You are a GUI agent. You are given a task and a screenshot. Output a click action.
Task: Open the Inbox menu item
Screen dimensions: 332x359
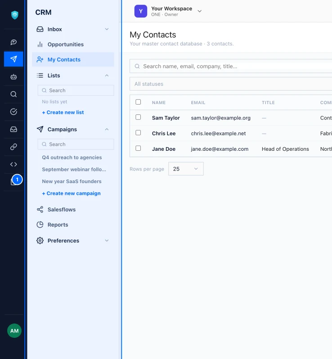[x=73, y=29]
